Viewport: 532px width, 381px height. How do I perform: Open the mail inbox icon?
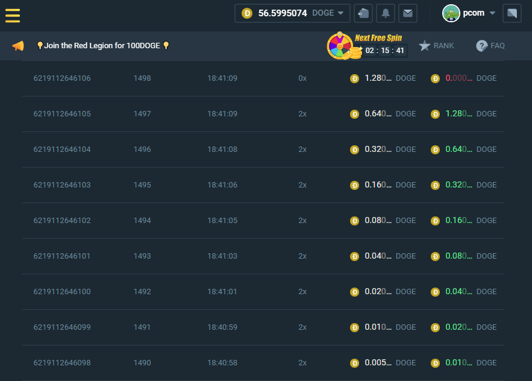pos(408,13)
